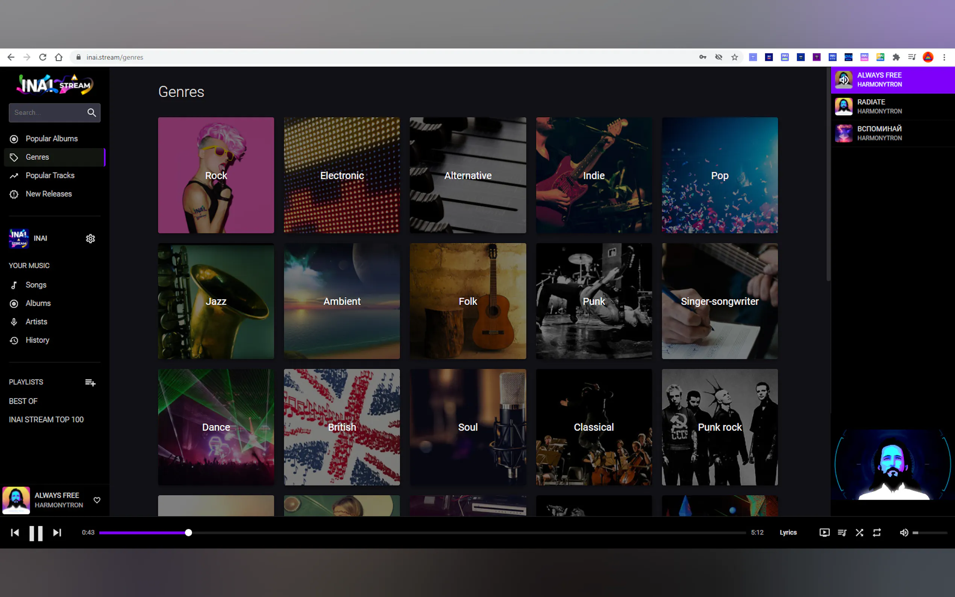Go to New Releases
Screen dimensions: 955x597
click(49, 194)
